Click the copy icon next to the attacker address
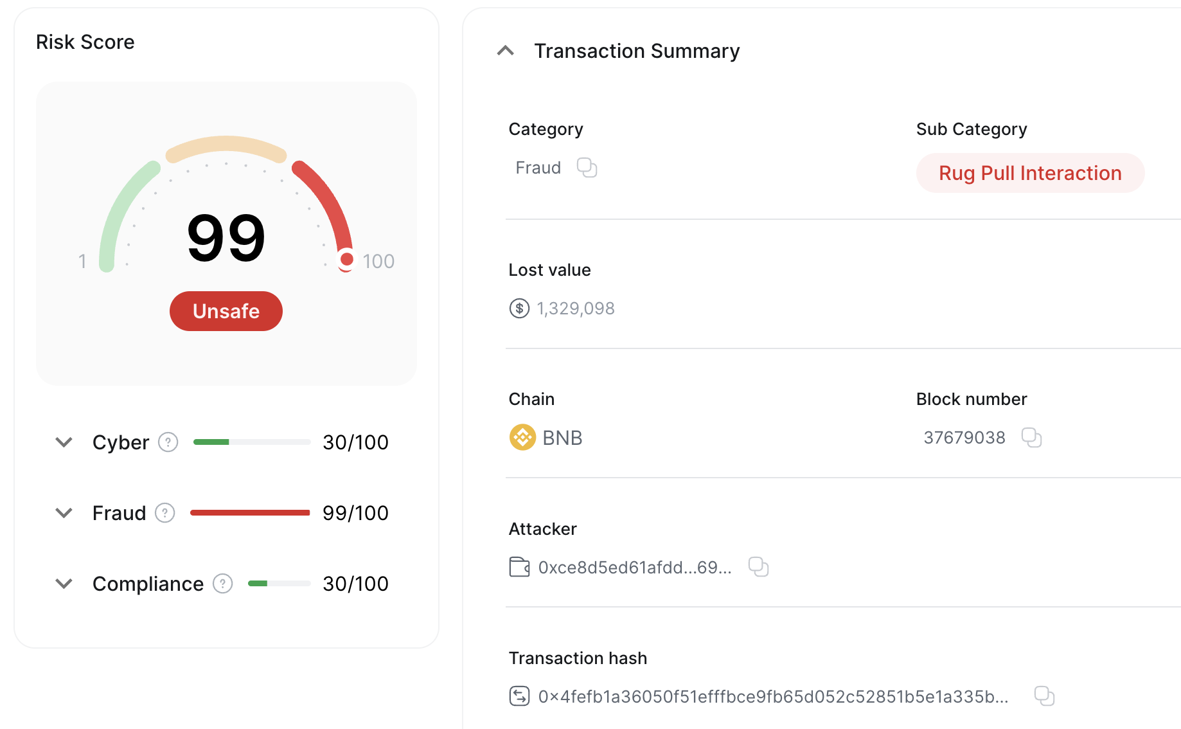 (x=758, y=567)
